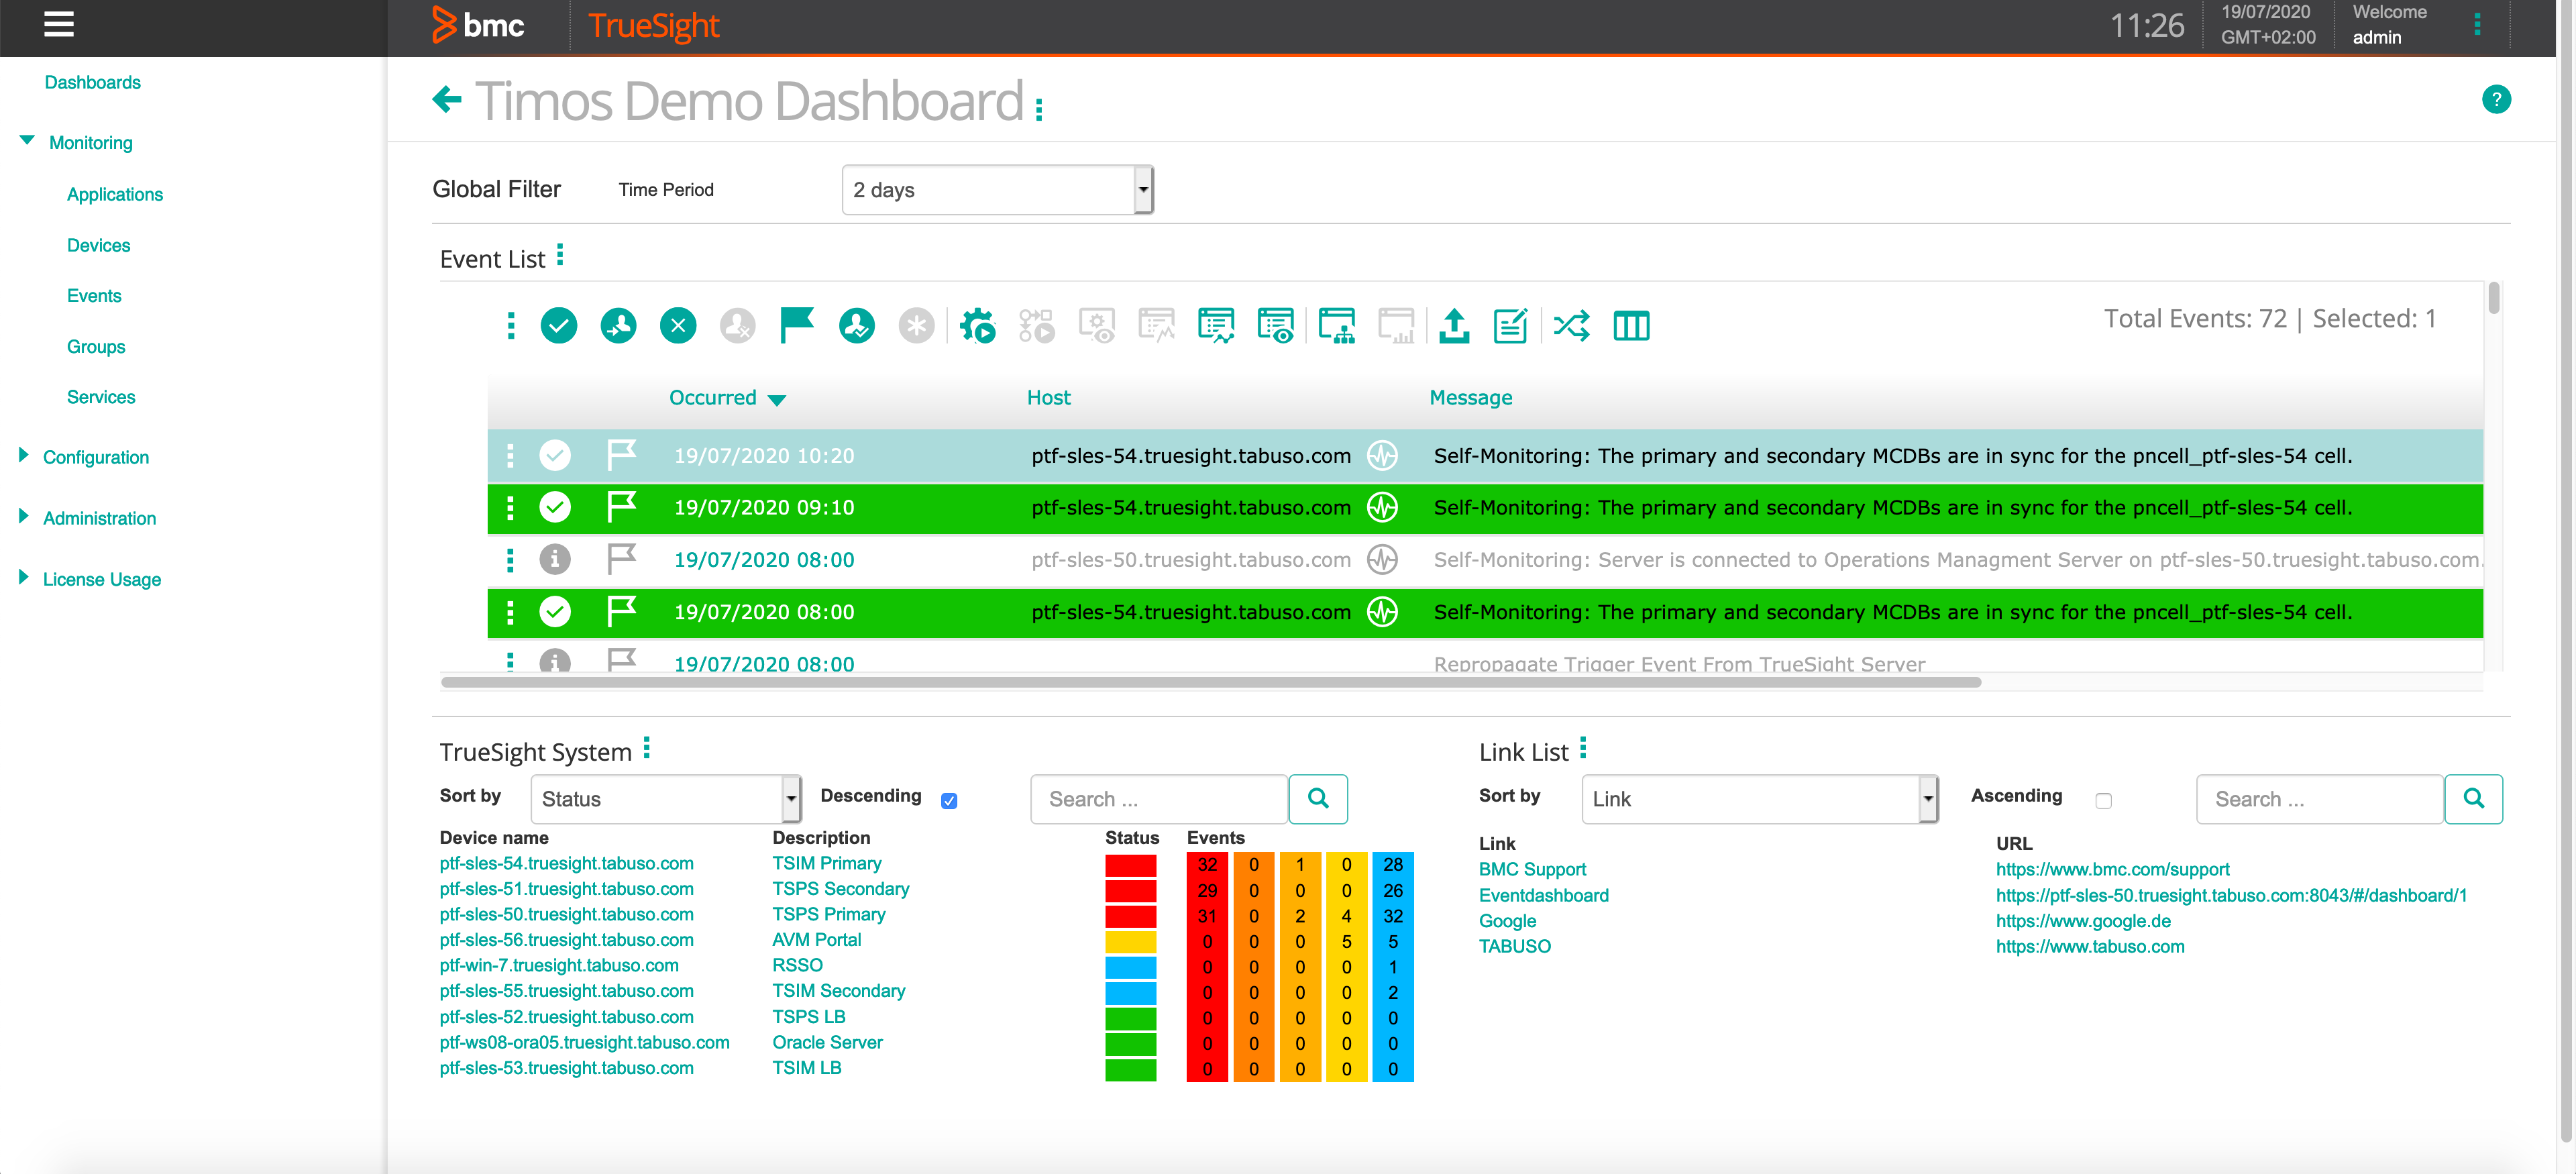Open the https://www.google.de URL
The height and width of the screenshot is (1174, 2576).
coord(2083,921)
